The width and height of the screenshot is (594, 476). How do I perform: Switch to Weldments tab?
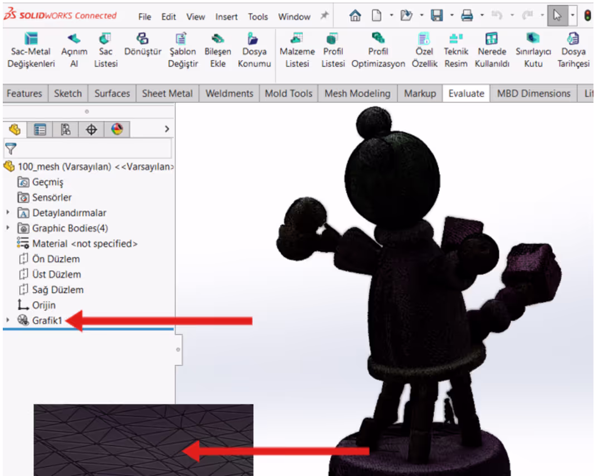[229, 94]
